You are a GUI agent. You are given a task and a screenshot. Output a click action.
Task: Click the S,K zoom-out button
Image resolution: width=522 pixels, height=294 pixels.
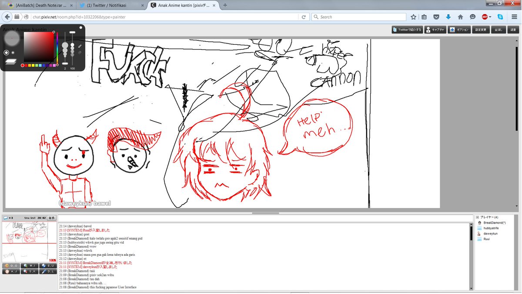(30, 271)
